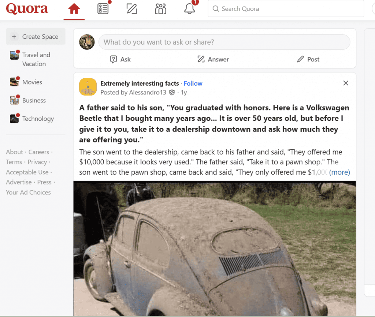Click the cheetah profile avatar
This screenshot has width=375, height=317.
coord(87,42)
